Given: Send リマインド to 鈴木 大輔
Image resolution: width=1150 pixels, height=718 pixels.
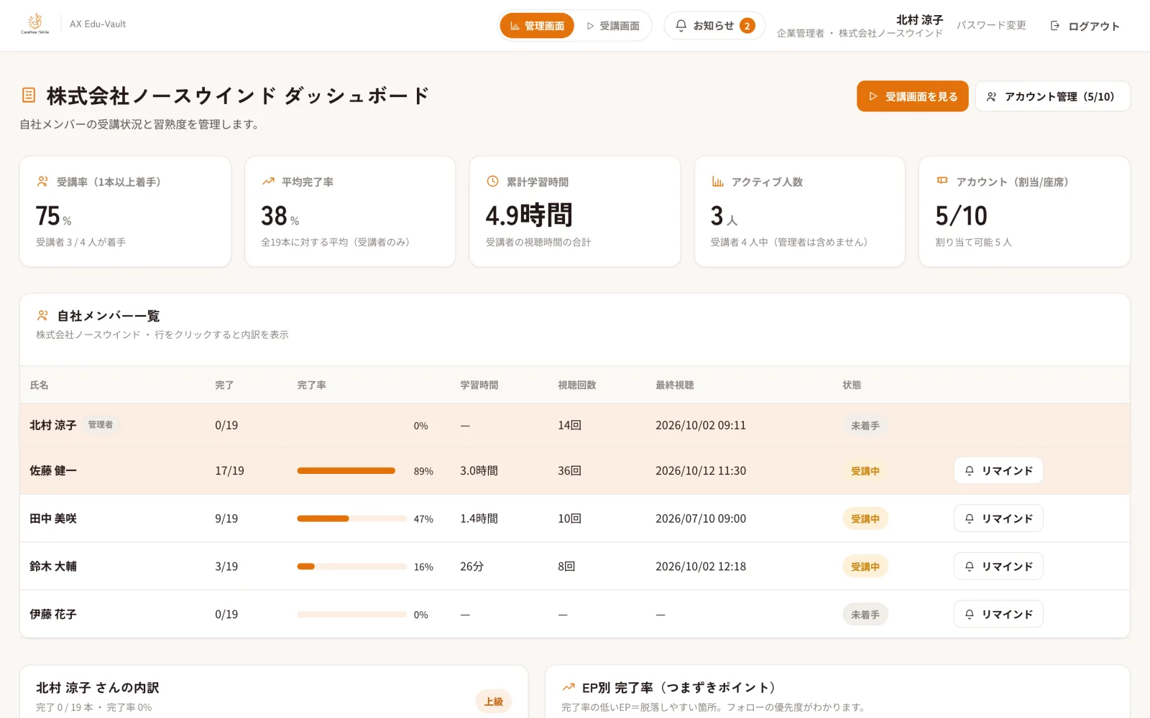Looking at the screenshot, I should coord(998,567).
